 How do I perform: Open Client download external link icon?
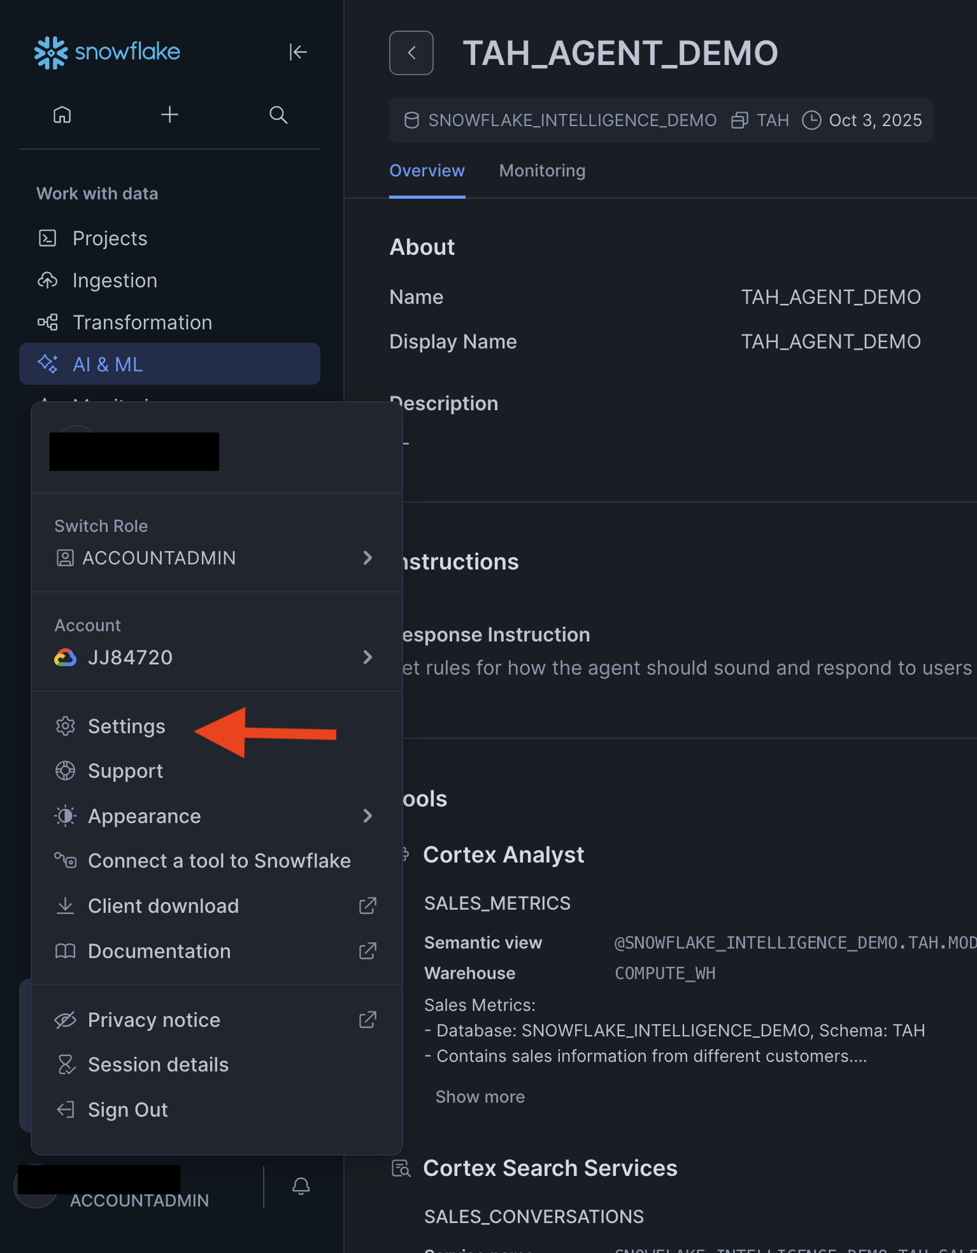[367, 906]
